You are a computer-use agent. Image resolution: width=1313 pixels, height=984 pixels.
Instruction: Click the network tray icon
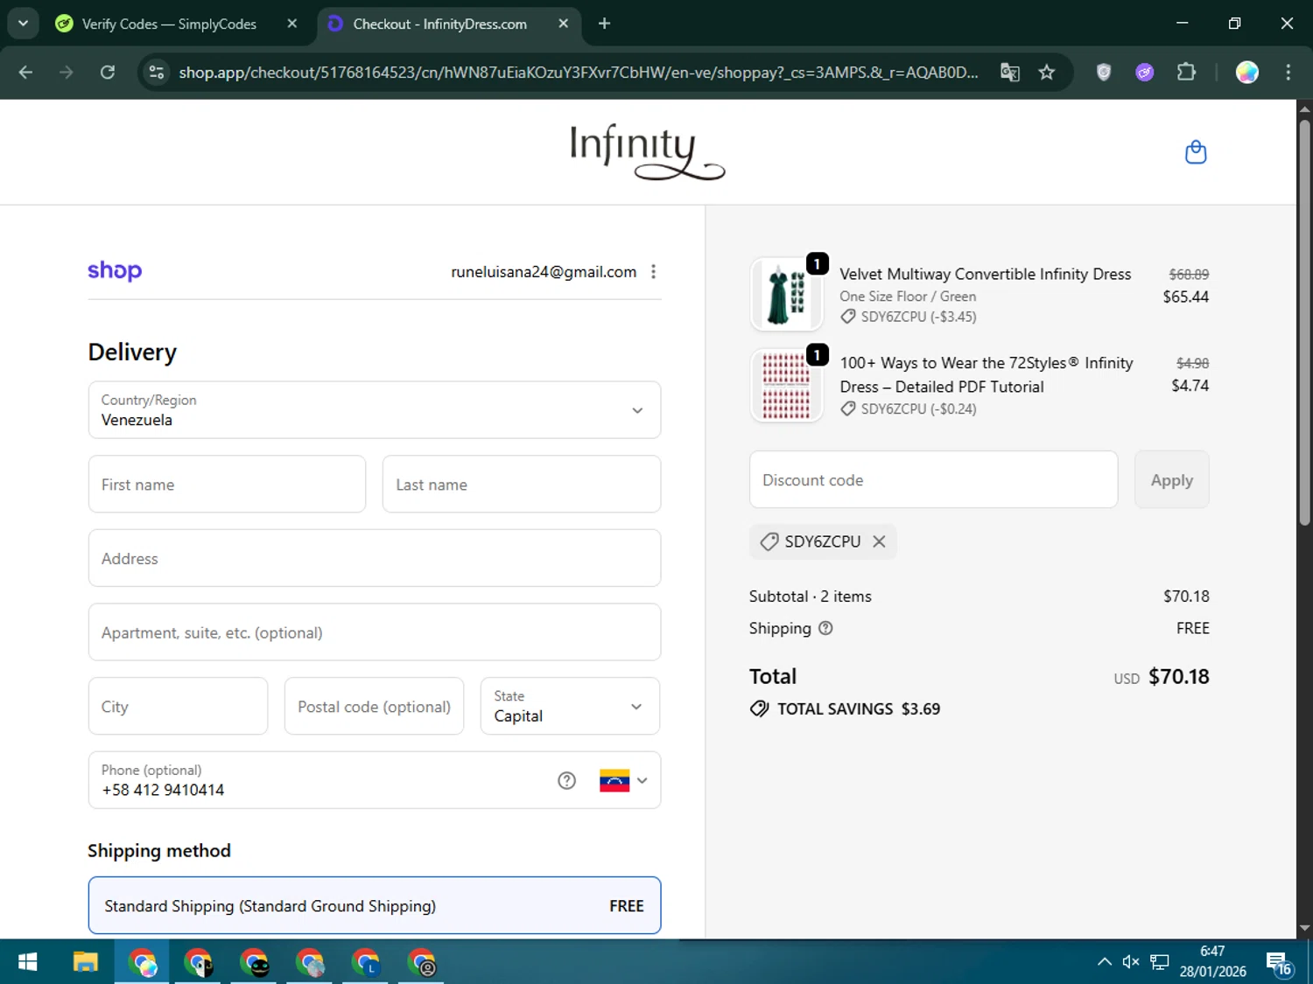click(1160, 962)
